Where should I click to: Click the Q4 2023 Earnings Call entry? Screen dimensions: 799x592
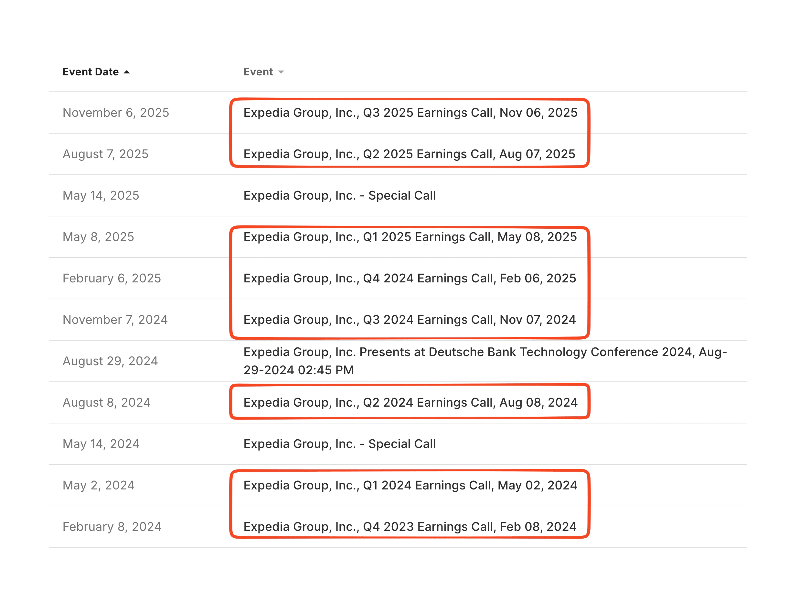point(410,526)
